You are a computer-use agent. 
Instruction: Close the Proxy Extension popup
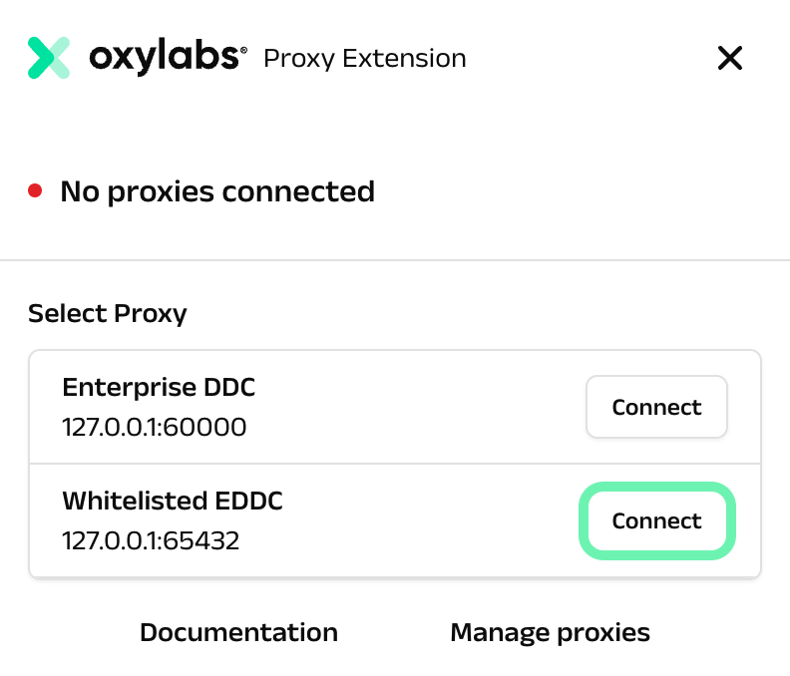pos(730,58)
